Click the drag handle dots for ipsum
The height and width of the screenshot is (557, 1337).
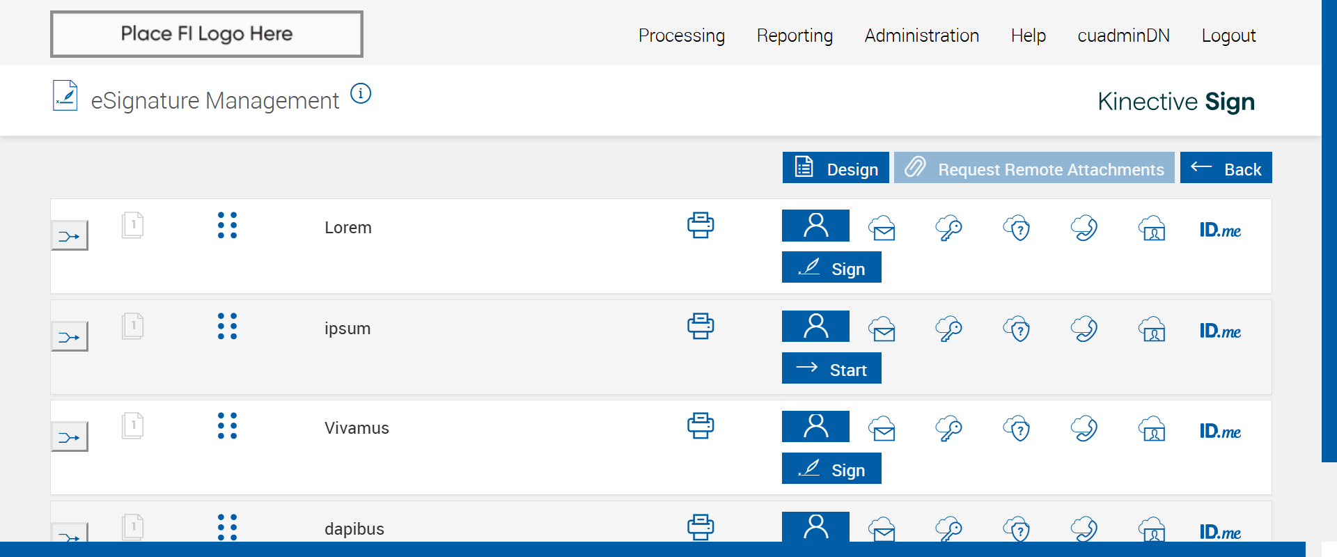[x=227, y=326]
